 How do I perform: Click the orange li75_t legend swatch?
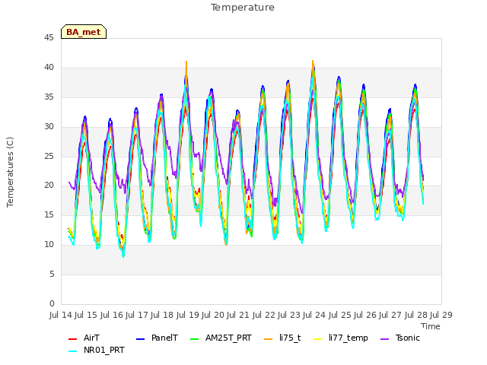(269, 339)
